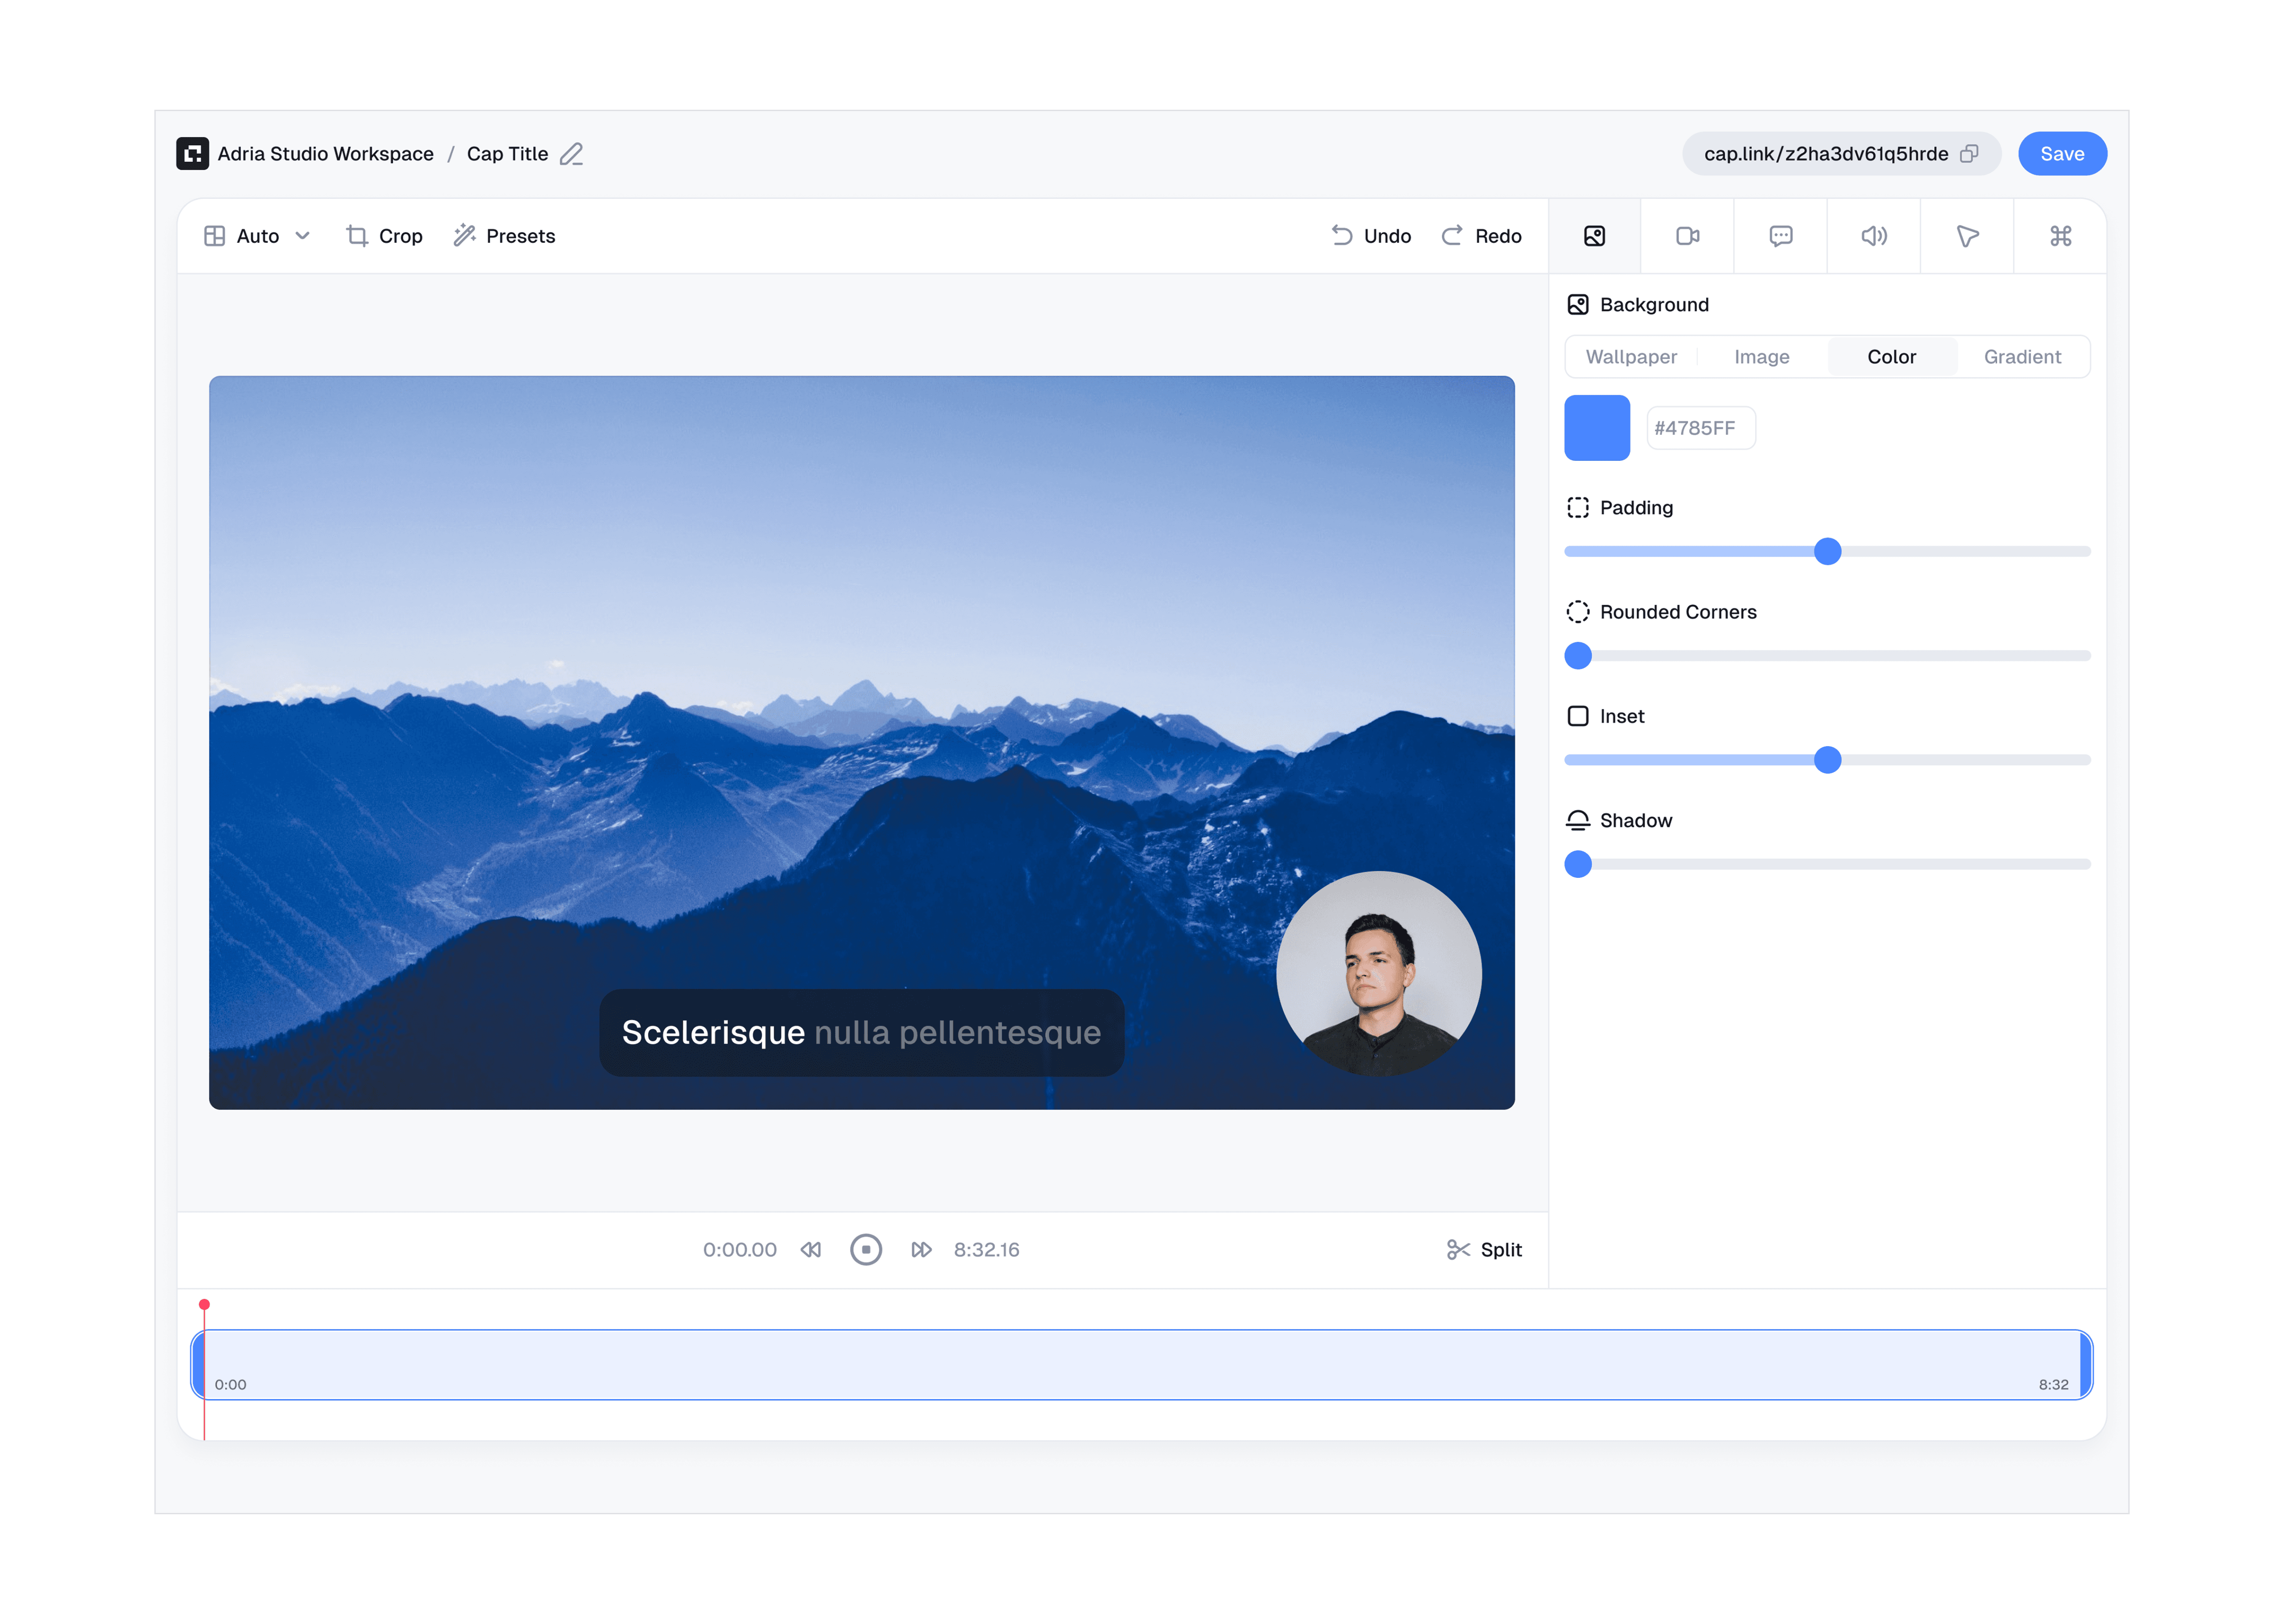
Task: Select the Wallpaper background tab
Action: [x=1631, y=357]
